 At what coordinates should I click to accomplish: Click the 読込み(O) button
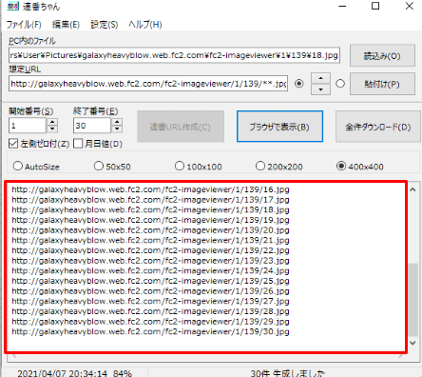click(382, 56)
